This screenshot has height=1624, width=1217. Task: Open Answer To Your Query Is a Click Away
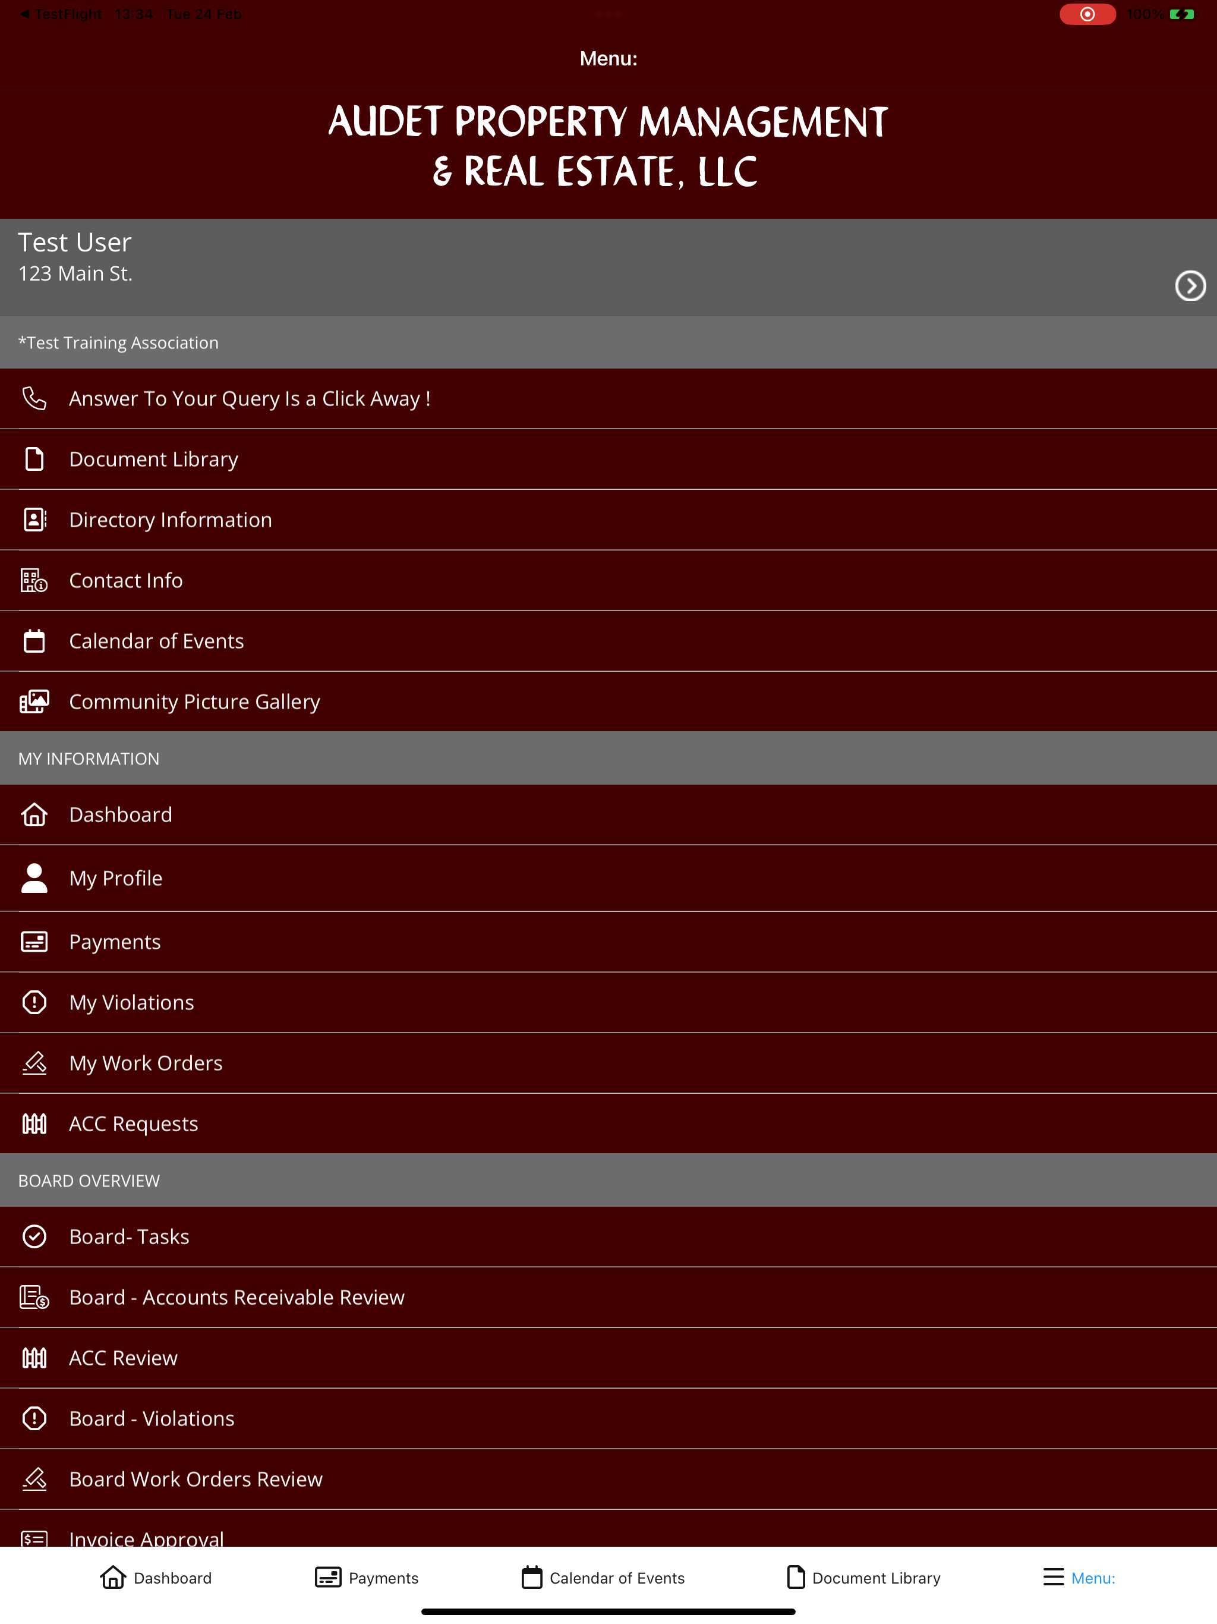pos(608,399)
